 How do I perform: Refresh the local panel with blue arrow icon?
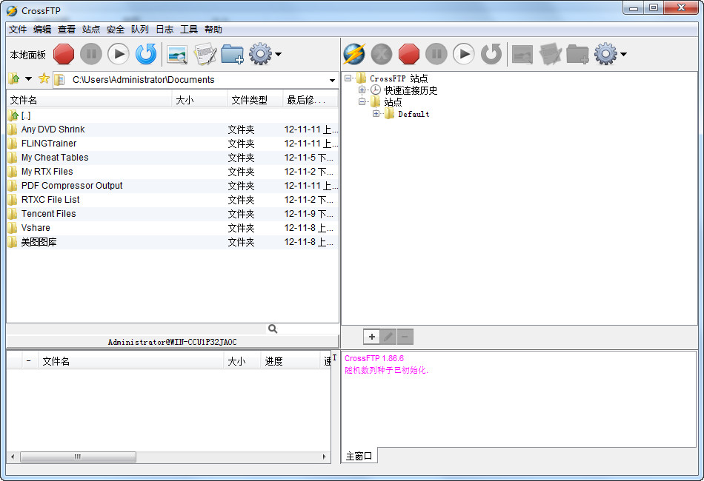[x=146, y=54]
